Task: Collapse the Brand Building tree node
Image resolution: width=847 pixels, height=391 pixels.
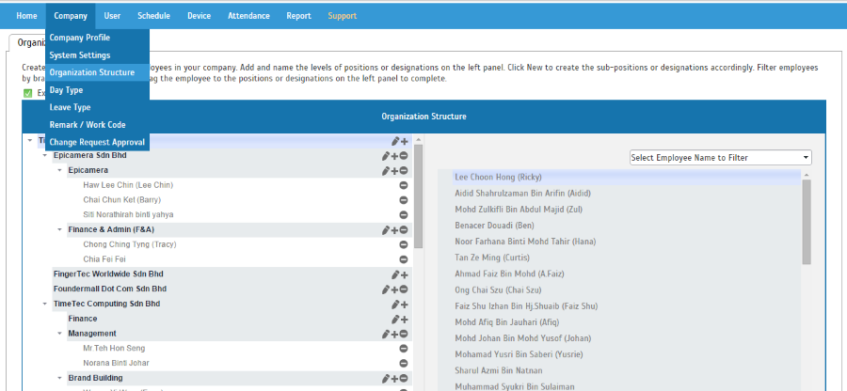Action: 60,378
